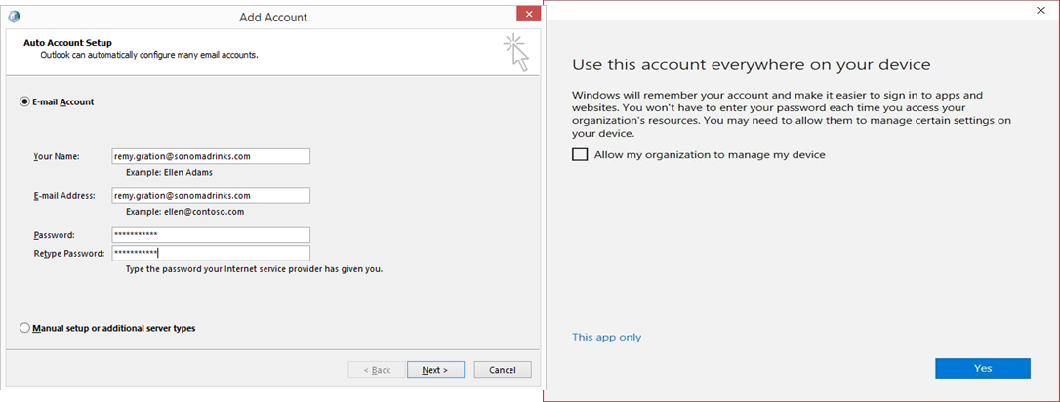Viewport: 1060px width, 402px height.
Task: Click the E-mail Address input field
Action: [211, 196]
